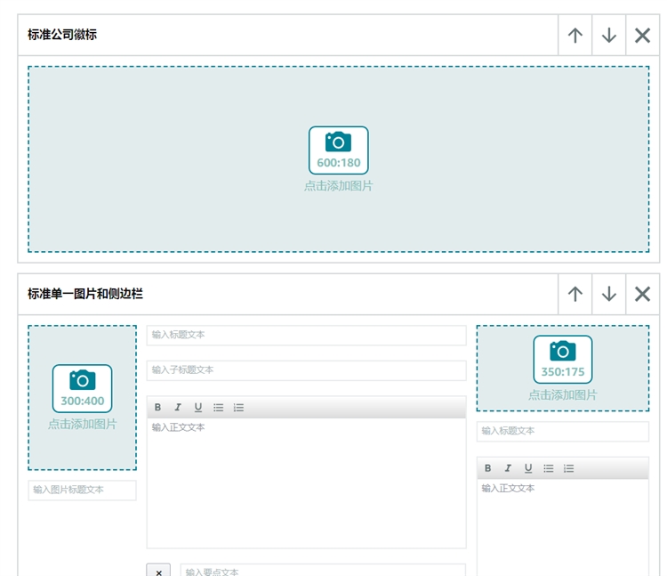This screenshot has width=667, height=576.
Task: Move 标准单一图片和侧边栏 module up
Action: [x=575, y=294]
